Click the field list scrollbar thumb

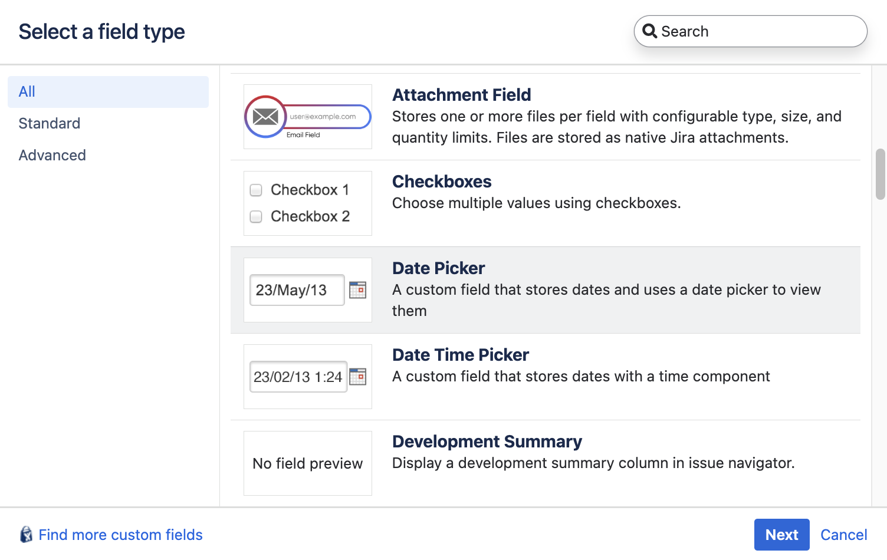[x=881, y=174]
